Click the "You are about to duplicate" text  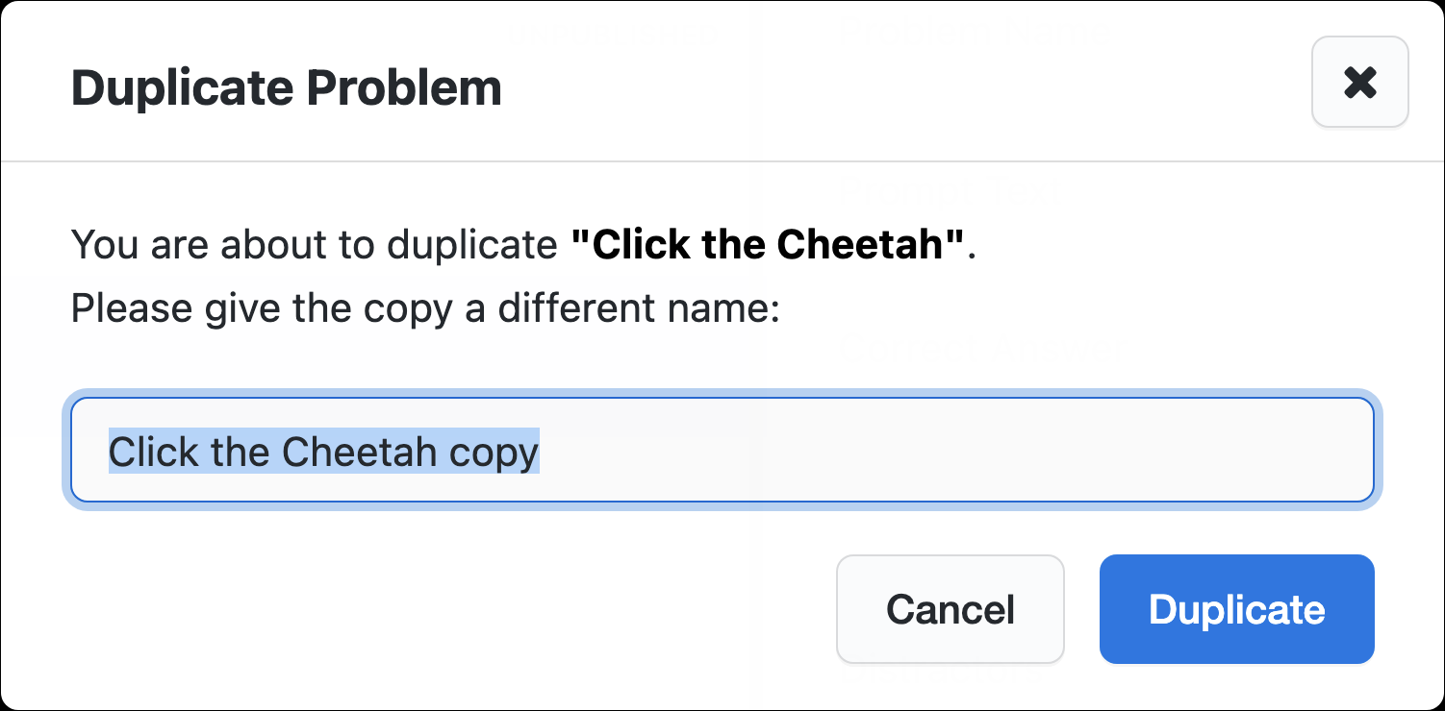click(x=314, y=246)
